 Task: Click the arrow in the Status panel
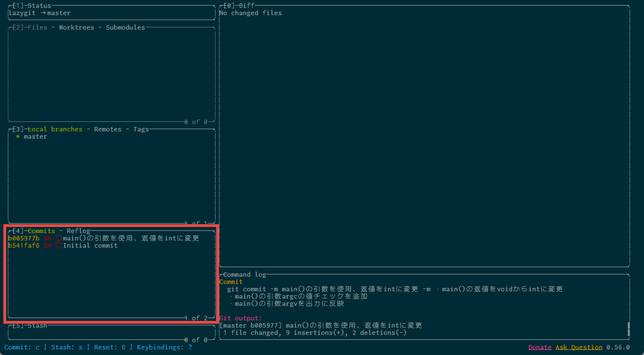coord(43,13)
